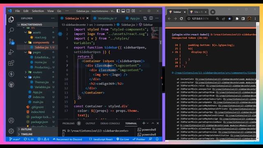The width and height of the screenshot is (263, 148).
Task: Open Chrome three-dot menu
Action: click(x=255, y=18)
